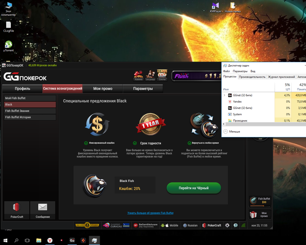This screenshot has width=306, height=245.
Task: Open Этот компьютер desktop icon
Action: (8, 9)
